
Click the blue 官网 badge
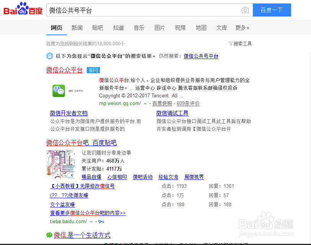coord(92,70)
